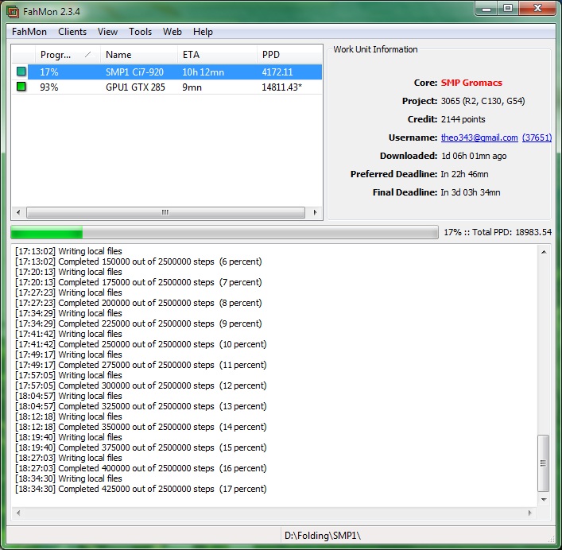Click the log pane horizontal scroll right arrow
The height and width of the screenshot is (550, 562).
point(530,513)
